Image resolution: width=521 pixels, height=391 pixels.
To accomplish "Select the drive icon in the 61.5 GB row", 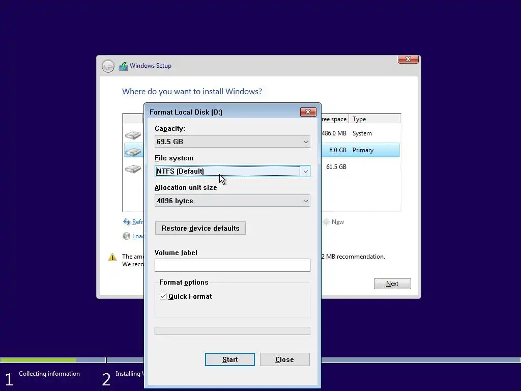I will 133,169.
